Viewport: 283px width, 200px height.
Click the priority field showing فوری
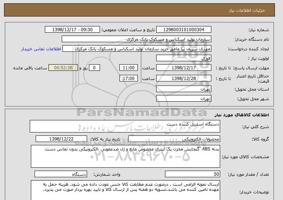[x=183, y=58]
